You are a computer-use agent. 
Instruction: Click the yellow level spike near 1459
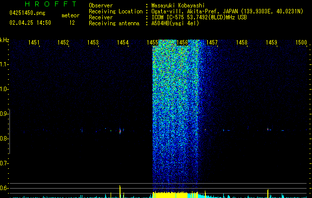[268, 194]
